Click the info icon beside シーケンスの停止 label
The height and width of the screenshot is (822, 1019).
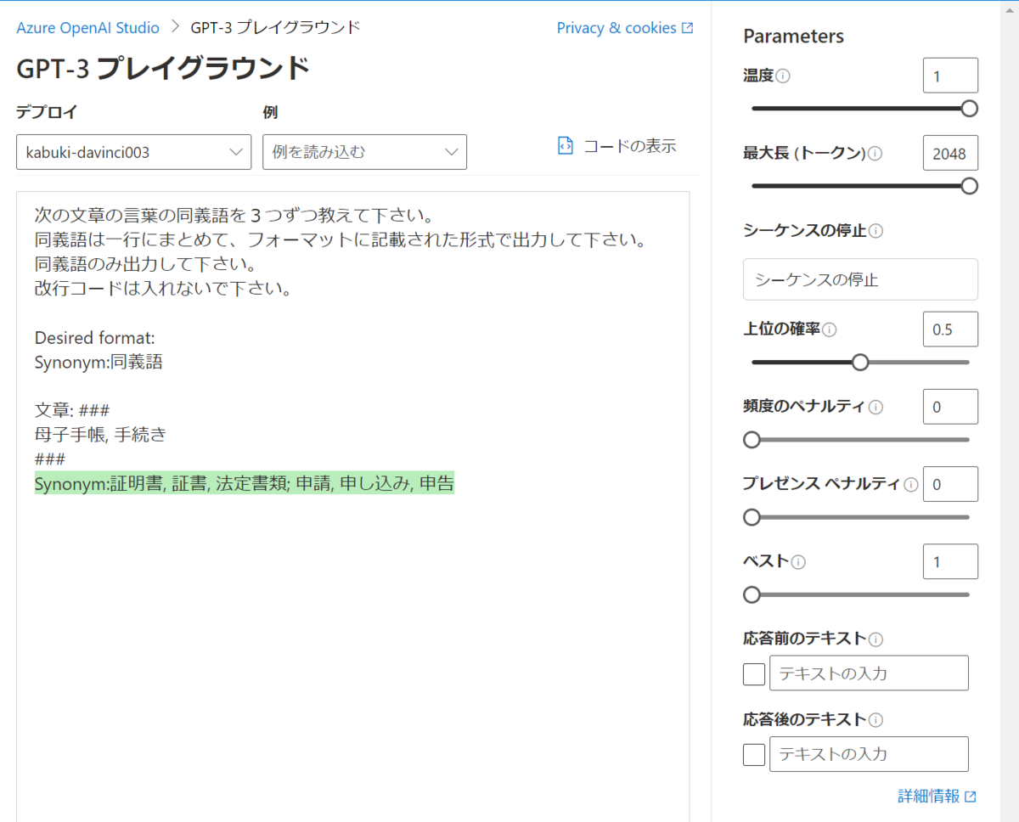[876, 231]
